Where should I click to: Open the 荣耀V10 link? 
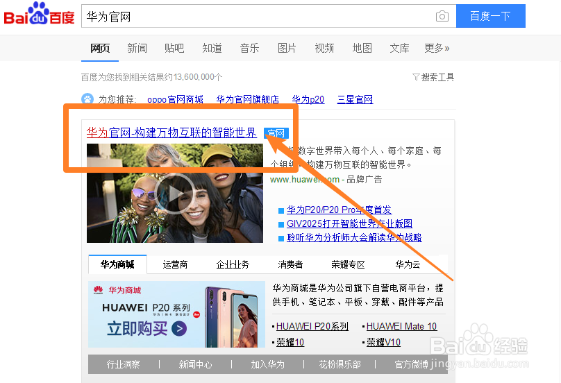tap(383, 342)
